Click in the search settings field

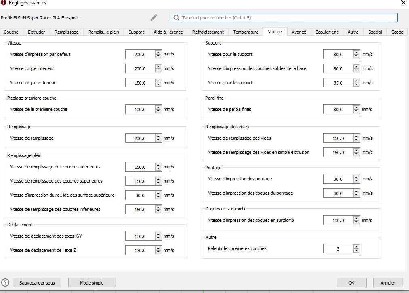tap(289, 18)
